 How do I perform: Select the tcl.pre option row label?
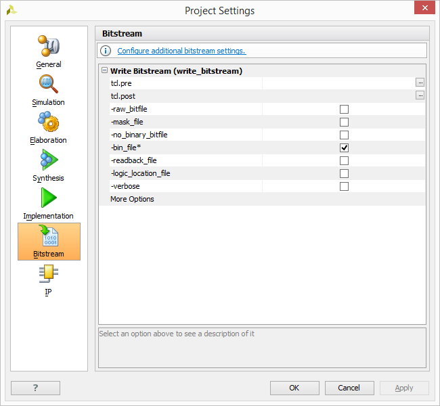(121, 83)
